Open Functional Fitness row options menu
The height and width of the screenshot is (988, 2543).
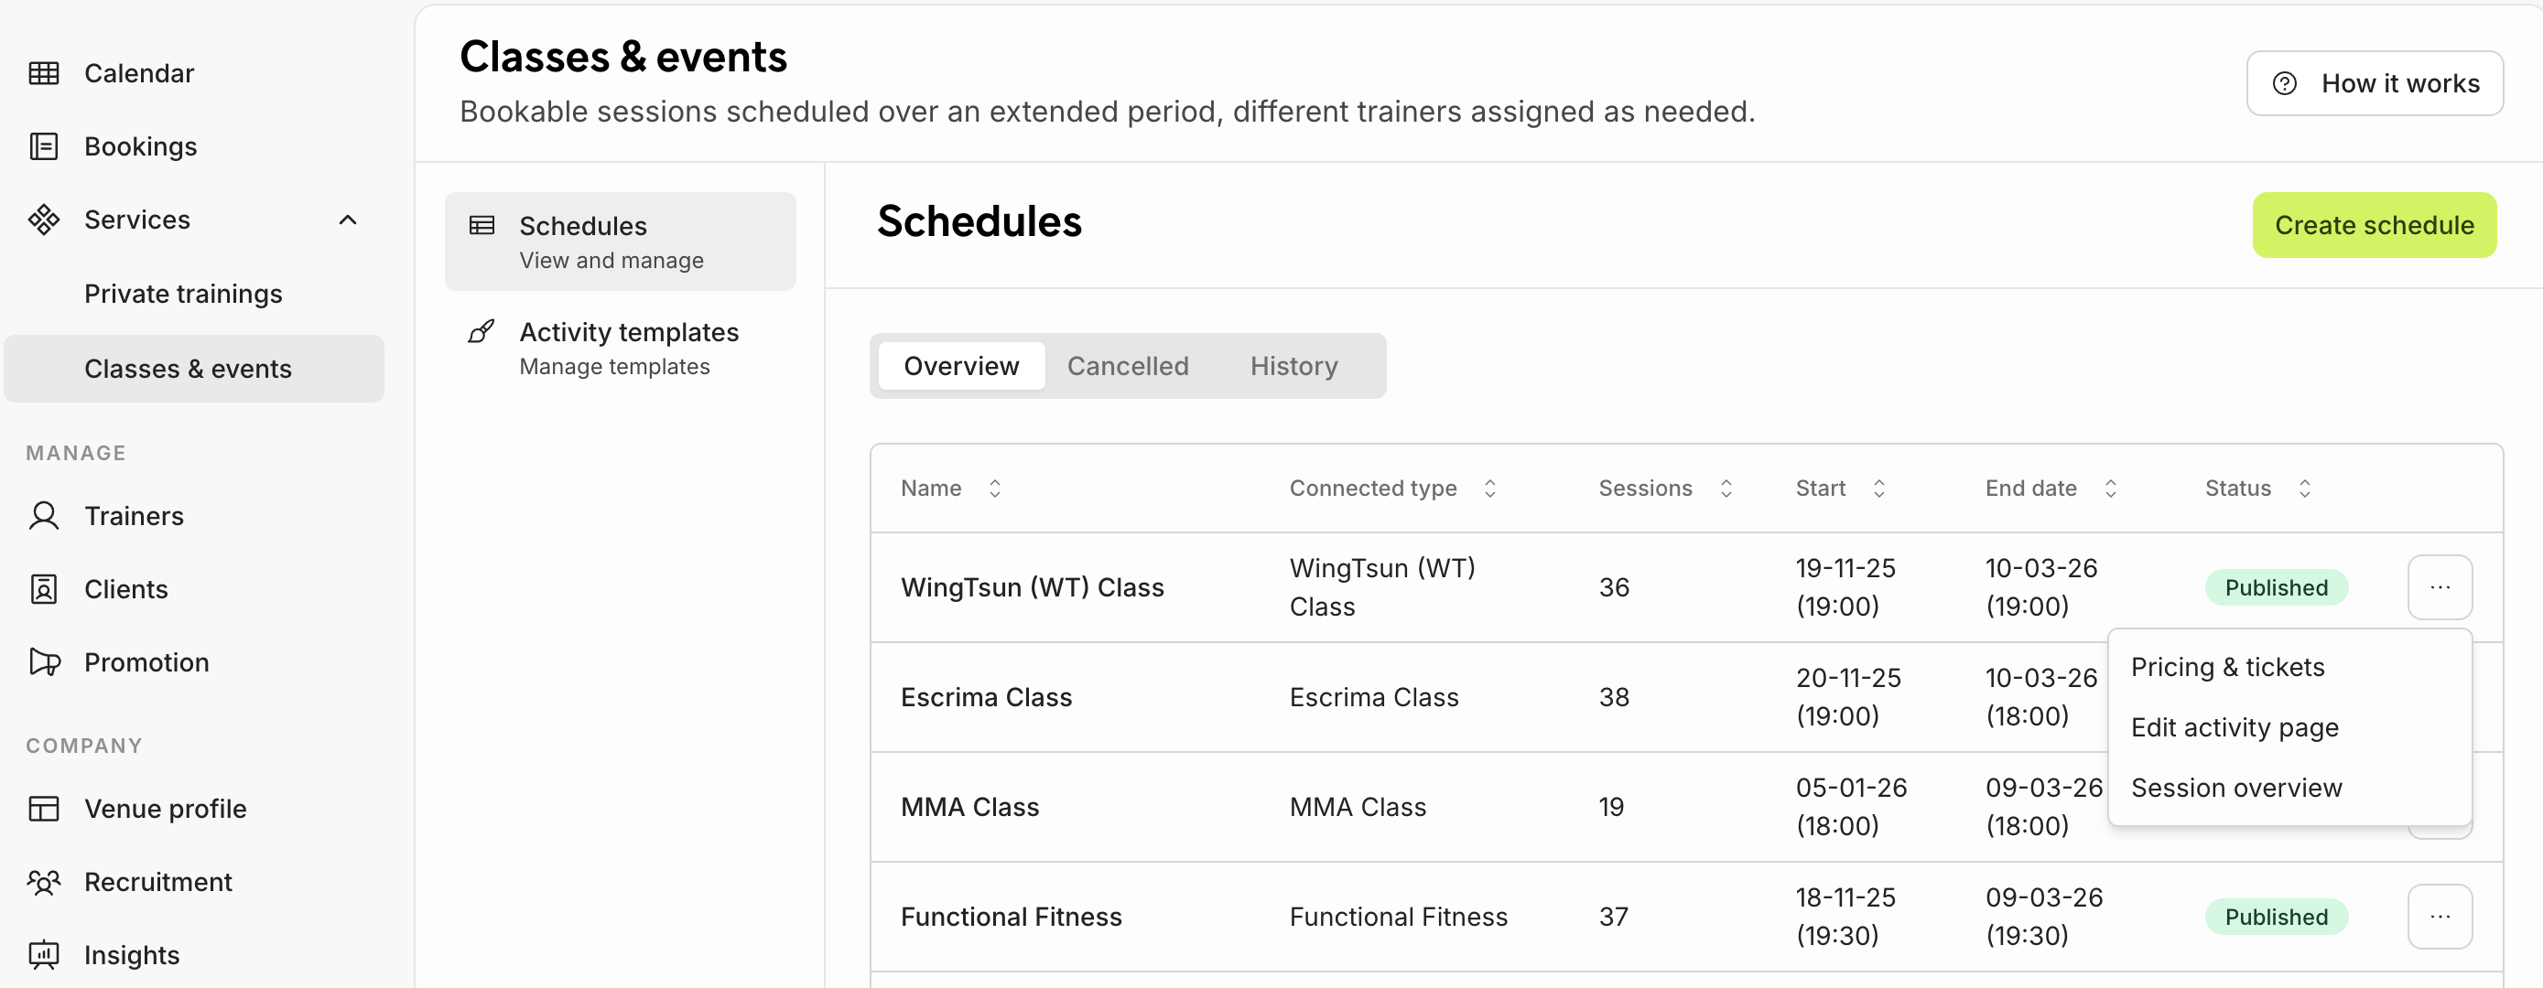pos(2440,917)
